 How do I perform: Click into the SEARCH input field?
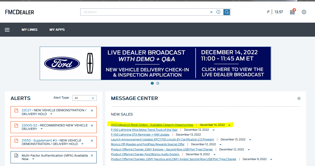pos(145,12)
